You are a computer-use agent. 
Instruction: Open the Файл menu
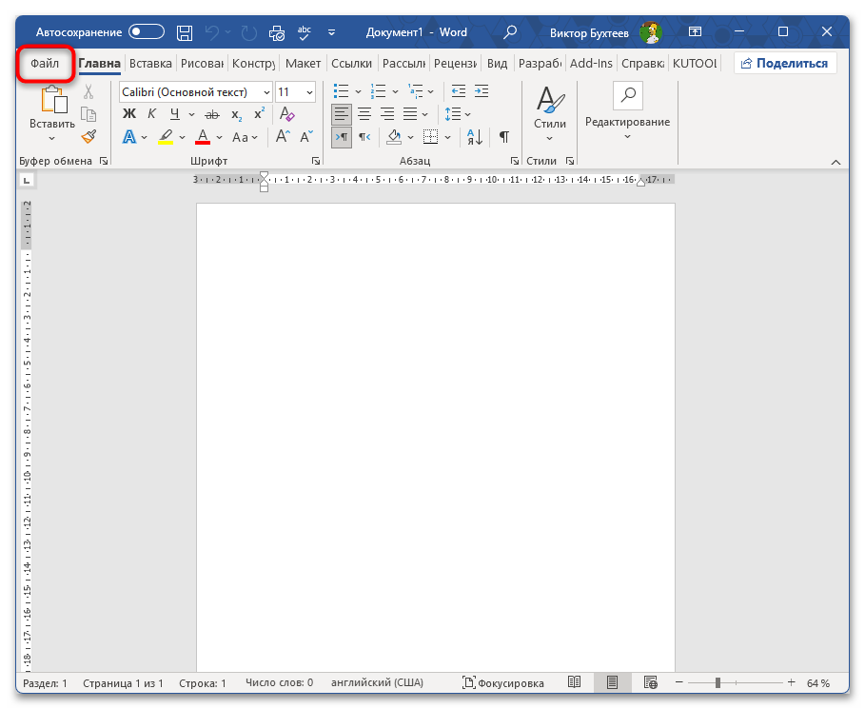[45, 63]
